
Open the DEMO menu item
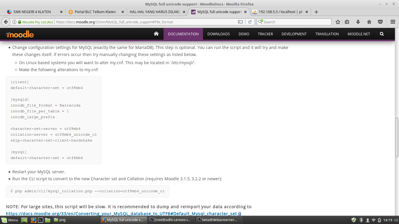pos(244,34)
